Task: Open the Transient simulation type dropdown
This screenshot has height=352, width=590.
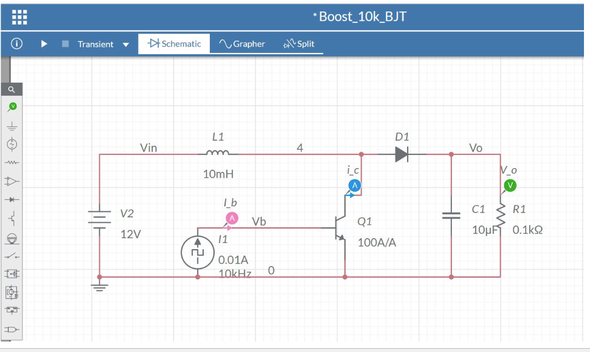Action: [x=103, y=44]
